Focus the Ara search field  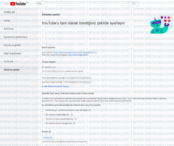pyautogui.click(x=82, y=4)
